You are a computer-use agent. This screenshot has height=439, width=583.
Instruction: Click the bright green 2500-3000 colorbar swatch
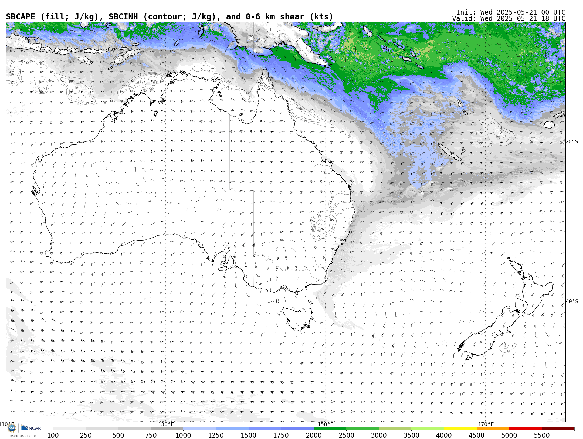pos(362,429)
